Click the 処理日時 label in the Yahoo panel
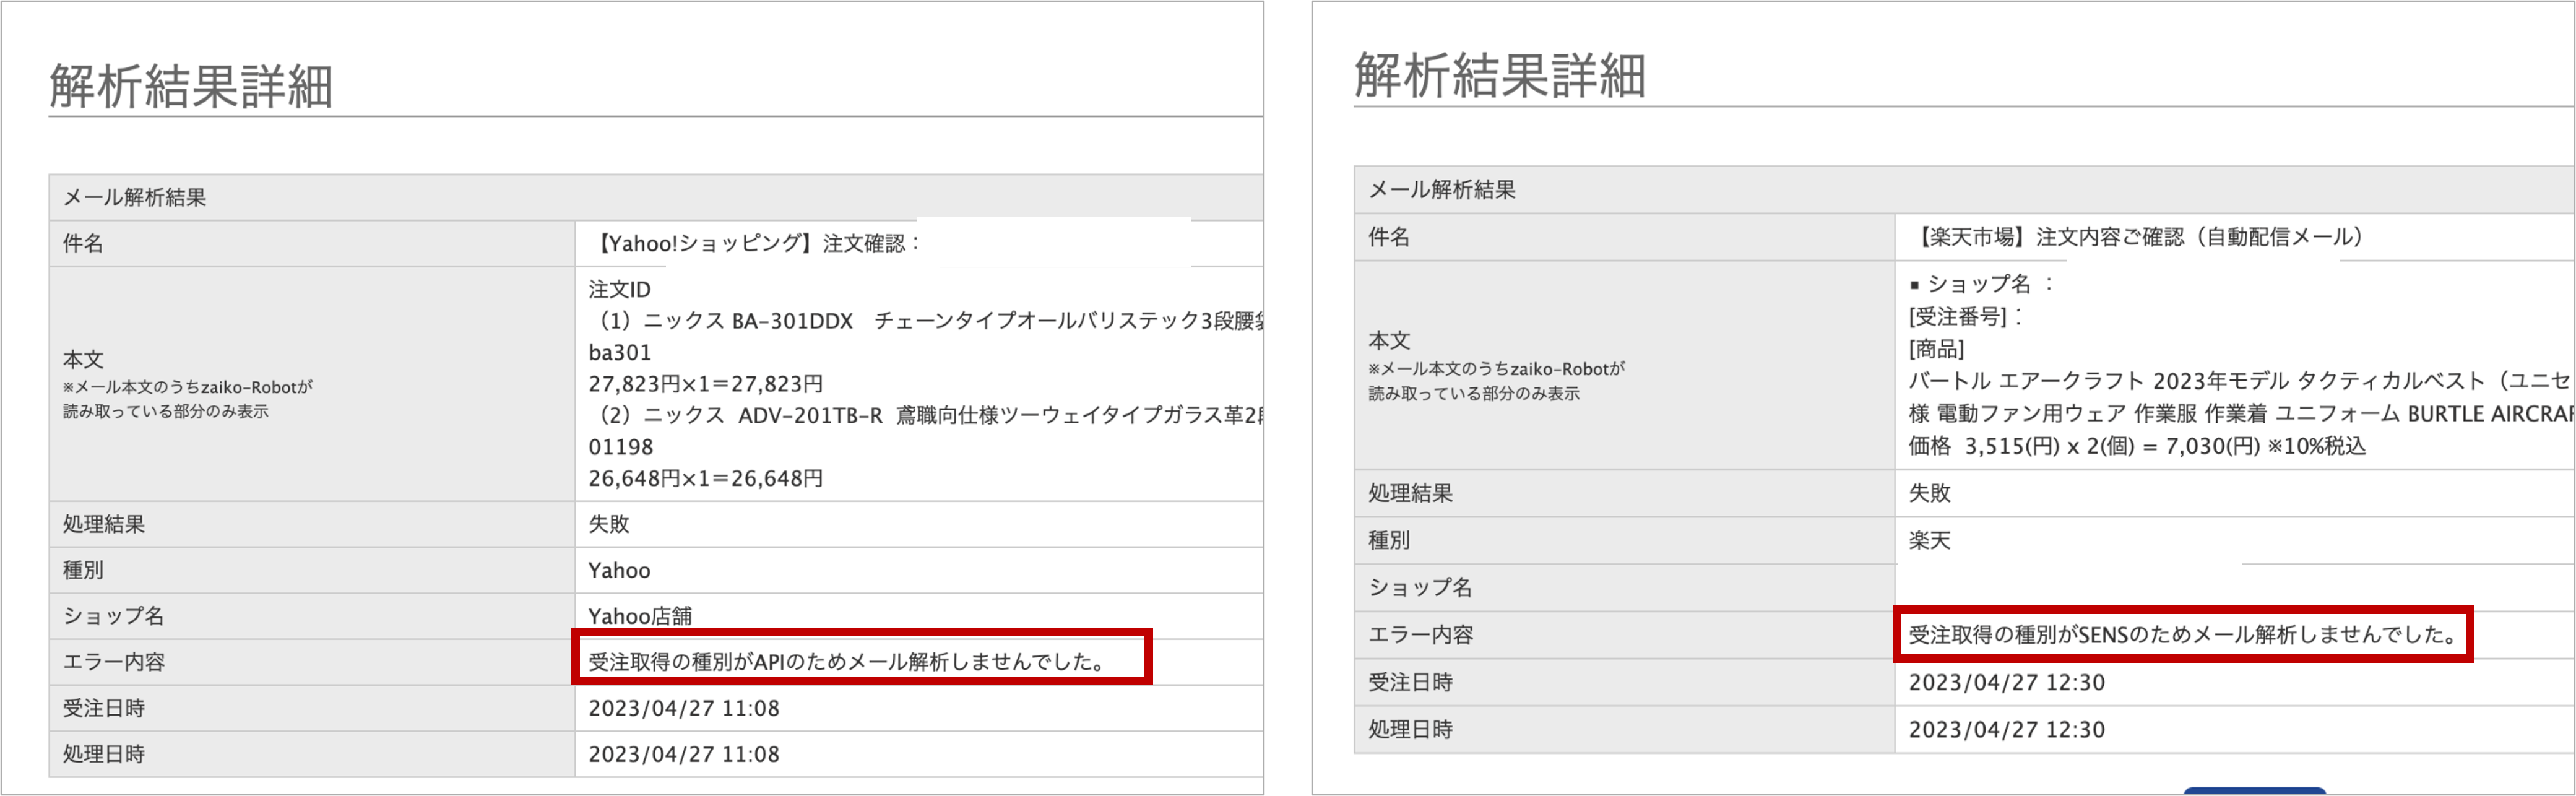The width and height of the screenshot is (2576, 796). coord(104,754)
